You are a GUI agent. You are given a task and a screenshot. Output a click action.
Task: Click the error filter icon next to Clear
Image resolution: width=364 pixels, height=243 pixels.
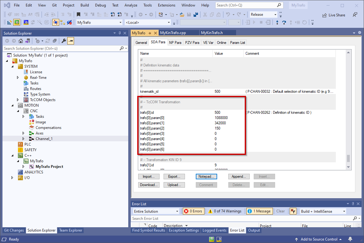click(293, 211)
